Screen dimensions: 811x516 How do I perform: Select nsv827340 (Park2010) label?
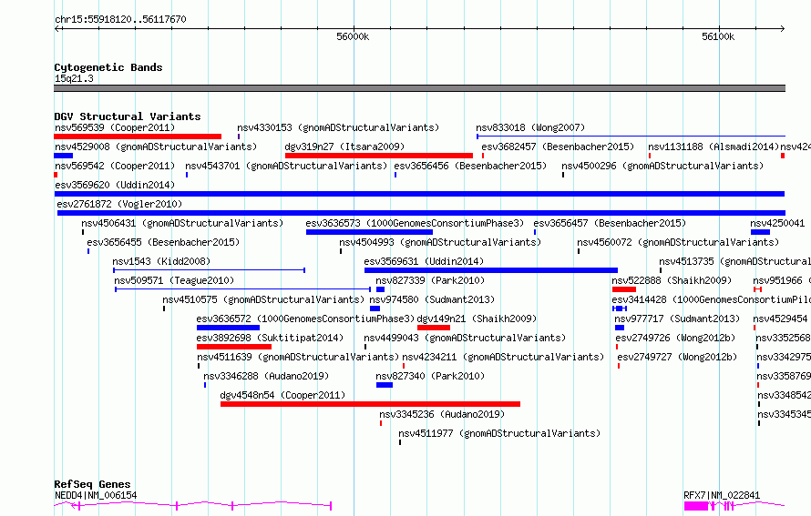430,376
